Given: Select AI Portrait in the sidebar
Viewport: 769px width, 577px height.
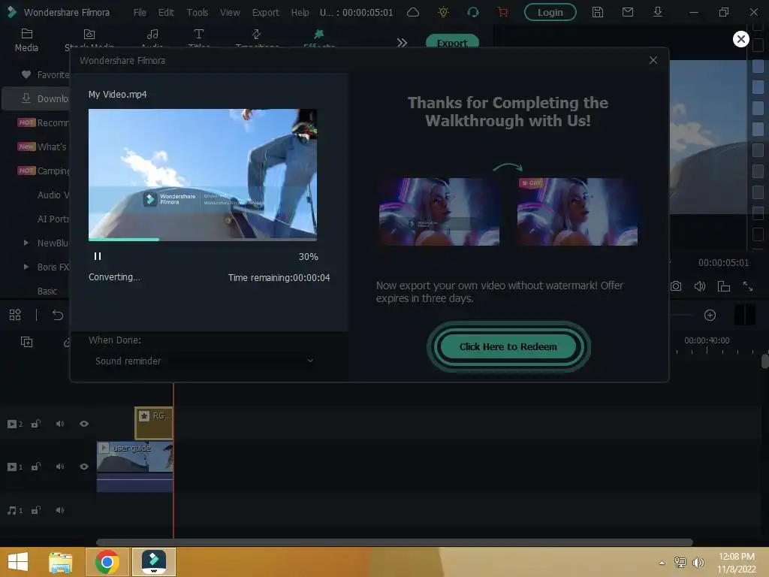Looking at the screenshot, I should click(x=53, y=219).
